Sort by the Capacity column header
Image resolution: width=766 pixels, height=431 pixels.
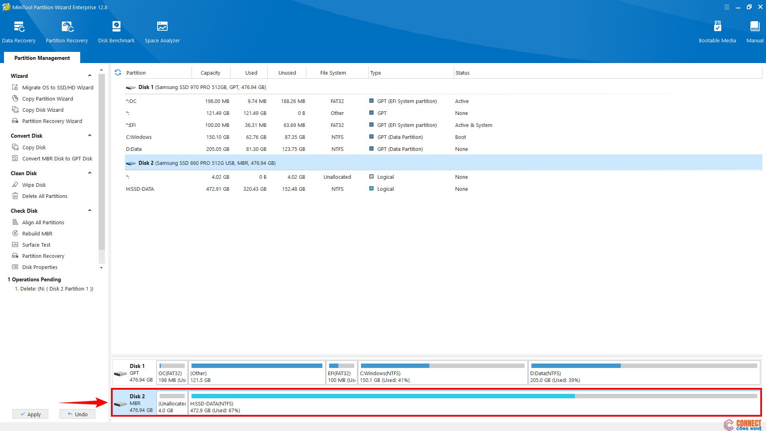click(210, 73)
